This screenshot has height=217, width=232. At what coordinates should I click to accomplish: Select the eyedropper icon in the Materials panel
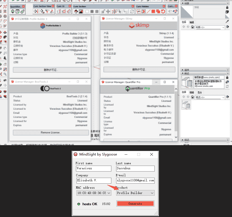(x=227, y=21)
